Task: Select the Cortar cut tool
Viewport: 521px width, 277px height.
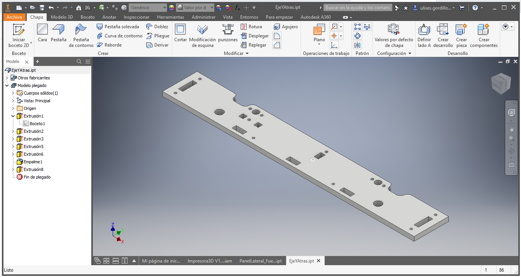Action: tap(180, 33)
